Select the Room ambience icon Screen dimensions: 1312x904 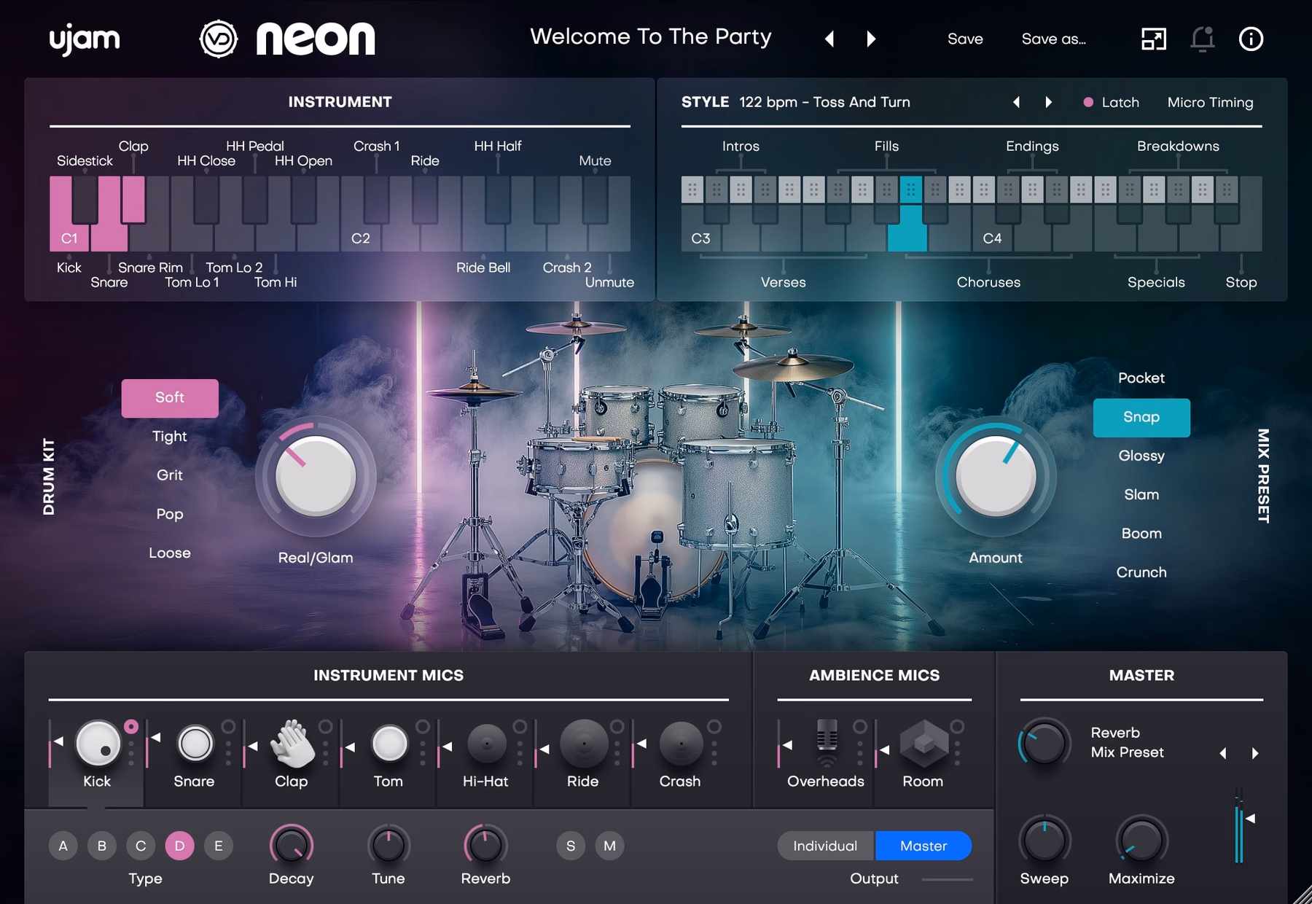(924, 744)
